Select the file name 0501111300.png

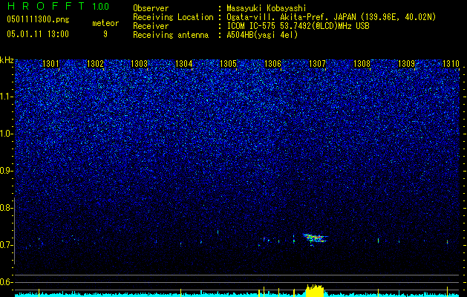click(38, 19)
